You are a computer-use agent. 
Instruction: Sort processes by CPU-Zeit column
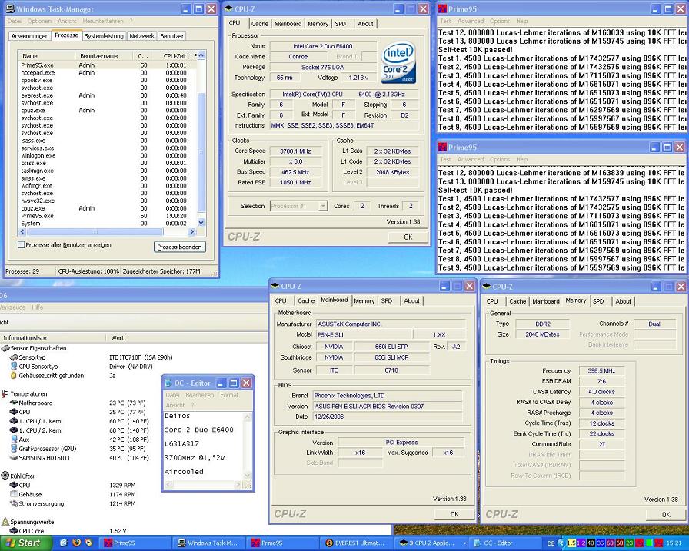(174, 56)
